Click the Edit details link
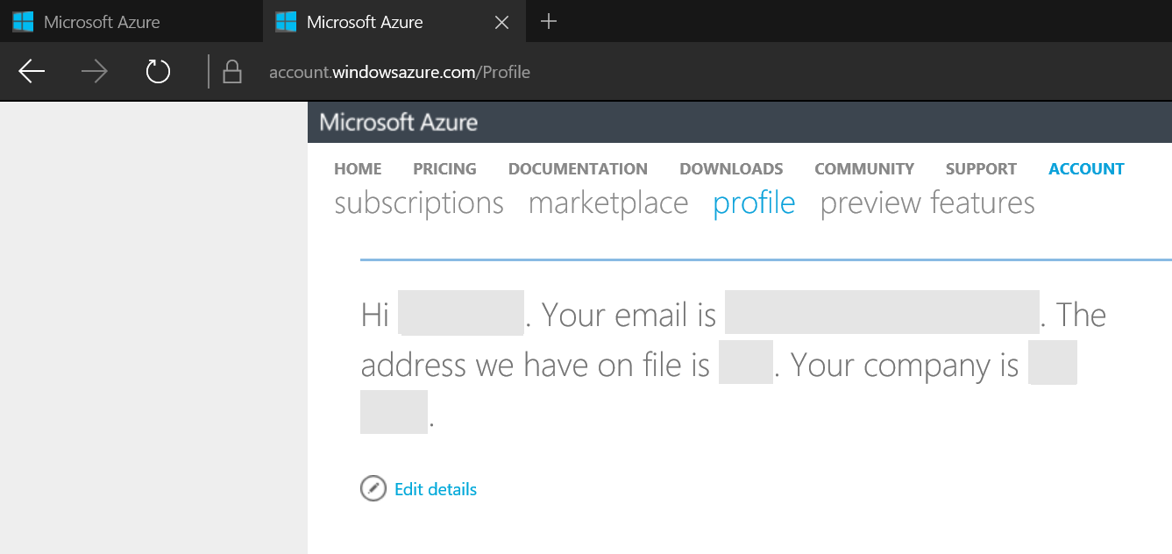1172x554 pixels. coord(436,489)
